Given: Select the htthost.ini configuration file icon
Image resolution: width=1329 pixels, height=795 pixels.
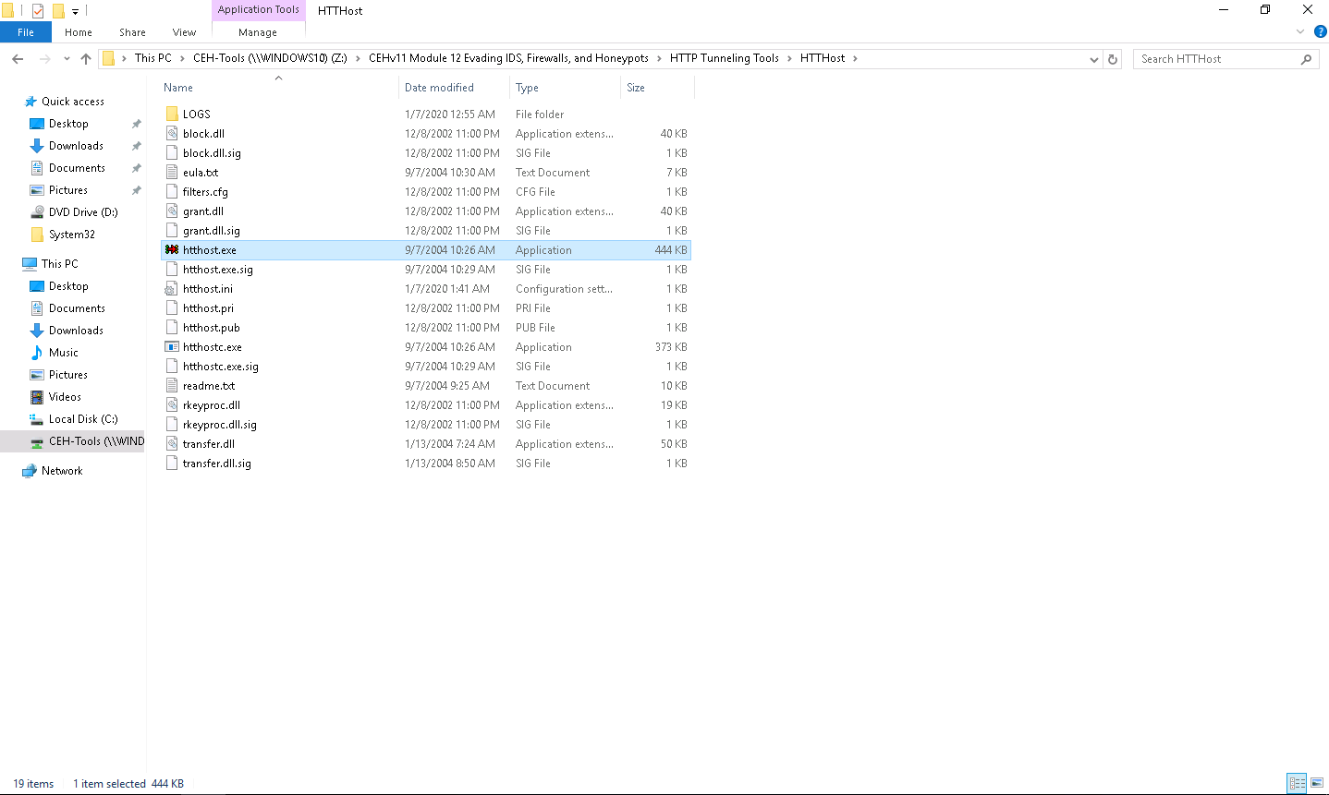Looking at the screenshot, I should tap(172, 289).
